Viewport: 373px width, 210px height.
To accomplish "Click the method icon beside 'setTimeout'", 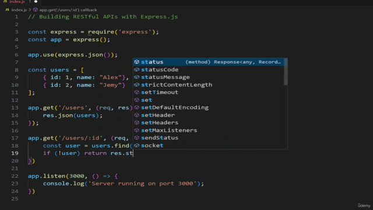I will pyautogui.click(x=136, y=92).
